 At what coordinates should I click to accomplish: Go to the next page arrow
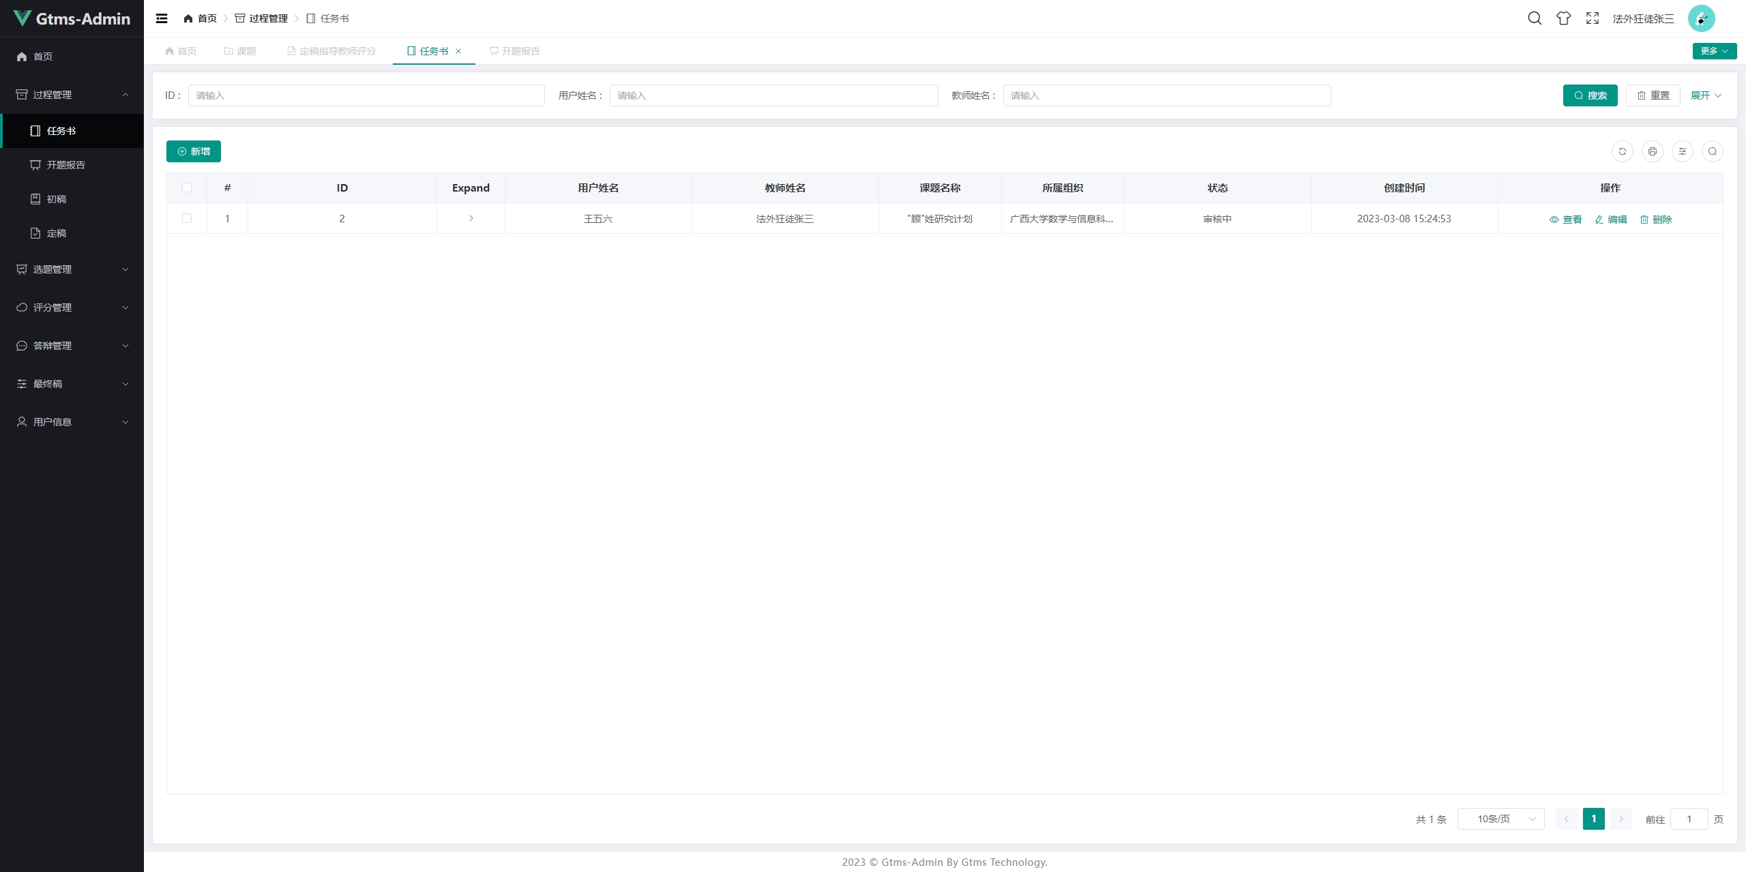pos(1621,819)
